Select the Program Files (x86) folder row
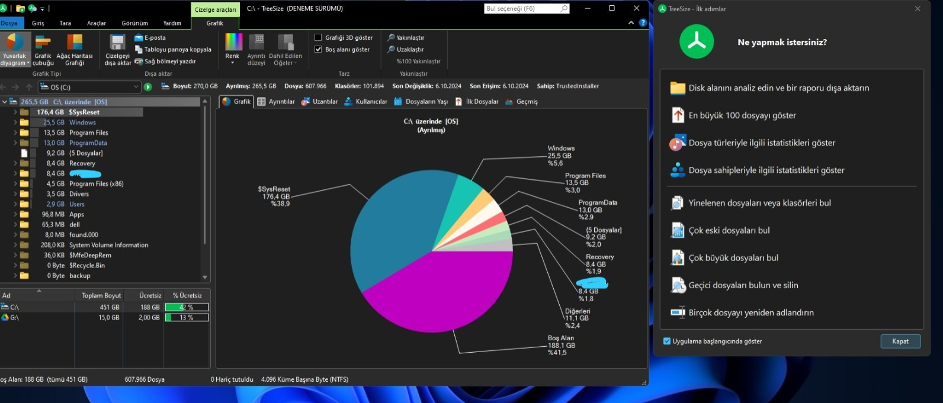Screen dimensions: 943x403 101,183
